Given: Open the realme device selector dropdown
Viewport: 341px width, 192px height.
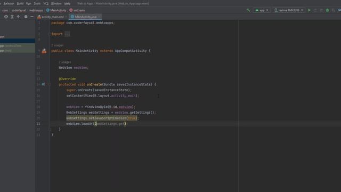Looking at the screenshot, I should click(288, 10).
